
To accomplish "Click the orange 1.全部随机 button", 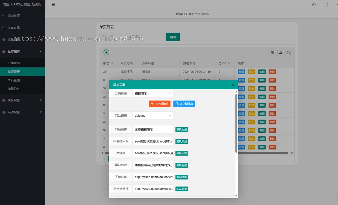I will pos(160,104).
